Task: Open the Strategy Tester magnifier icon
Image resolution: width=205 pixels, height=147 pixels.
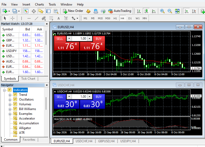Action: pyautogui.click(x=56, y=11)
